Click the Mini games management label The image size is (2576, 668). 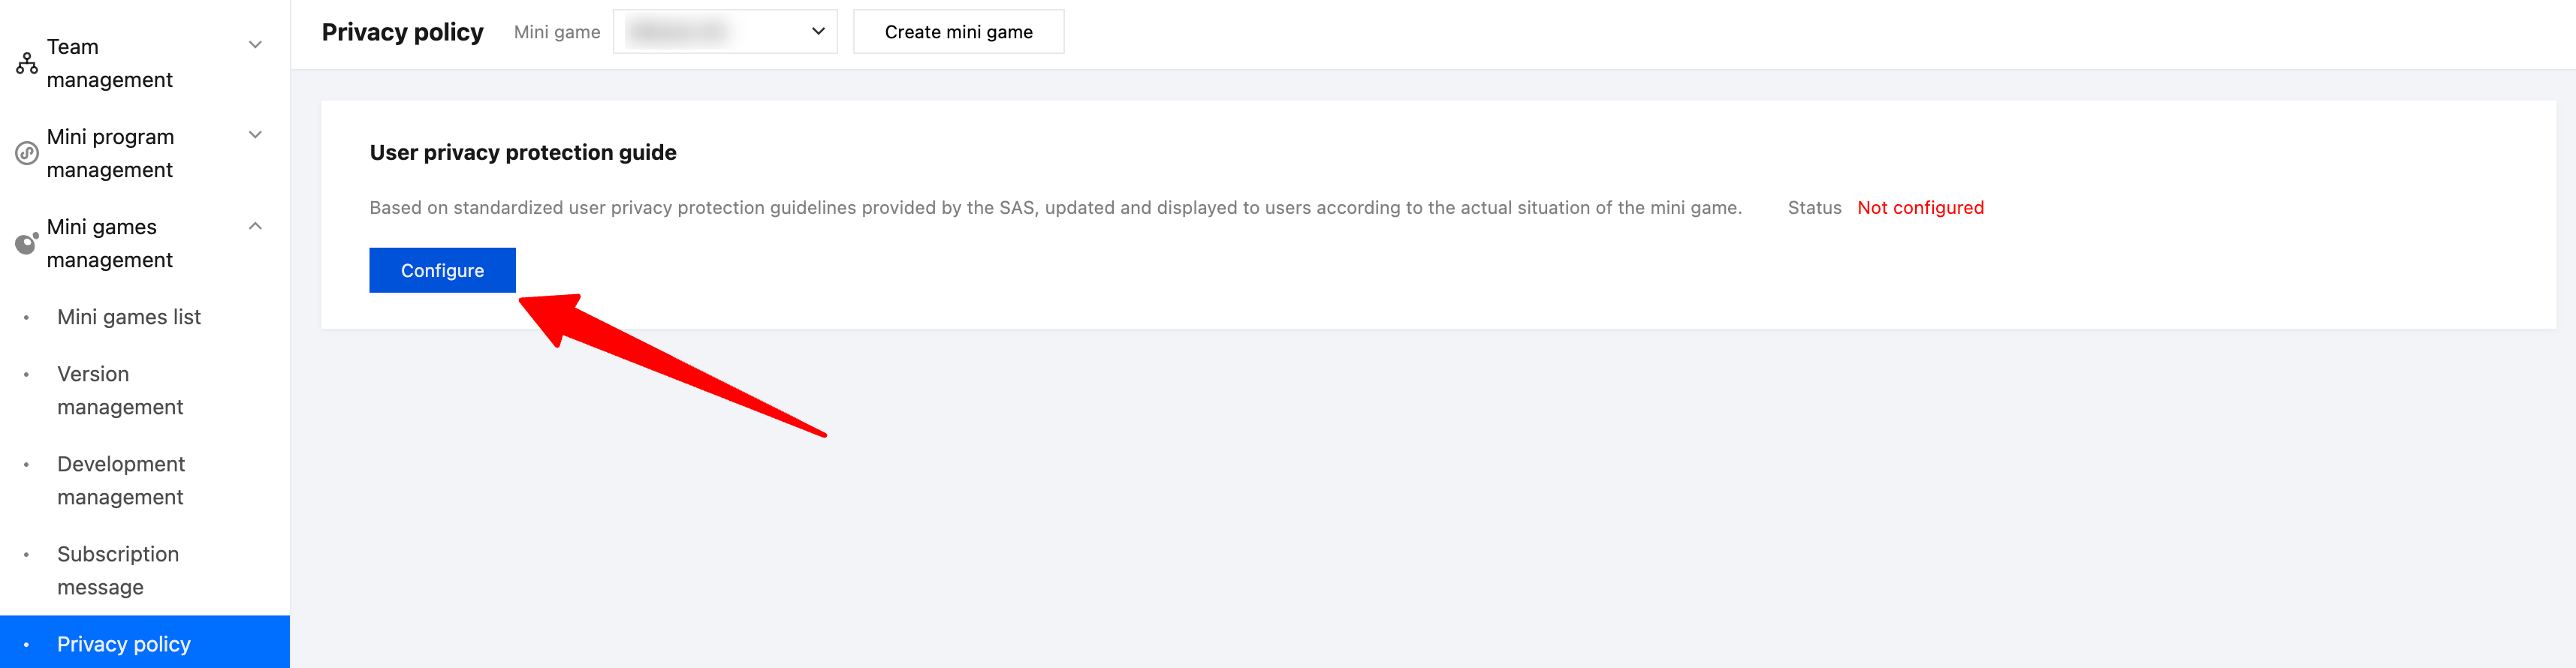(x=110, y=243)
